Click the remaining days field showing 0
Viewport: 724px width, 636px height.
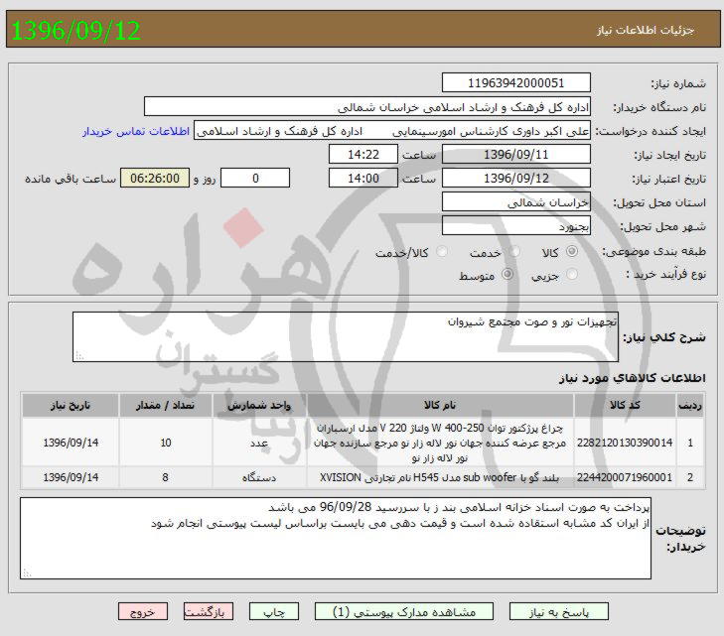click(255, 178)
